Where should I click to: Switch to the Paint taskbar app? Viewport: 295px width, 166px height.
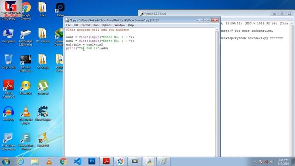click(x=163, y=161)
